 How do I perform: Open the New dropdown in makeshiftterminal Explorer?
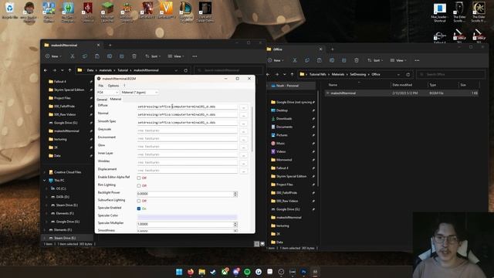point(53,56)
